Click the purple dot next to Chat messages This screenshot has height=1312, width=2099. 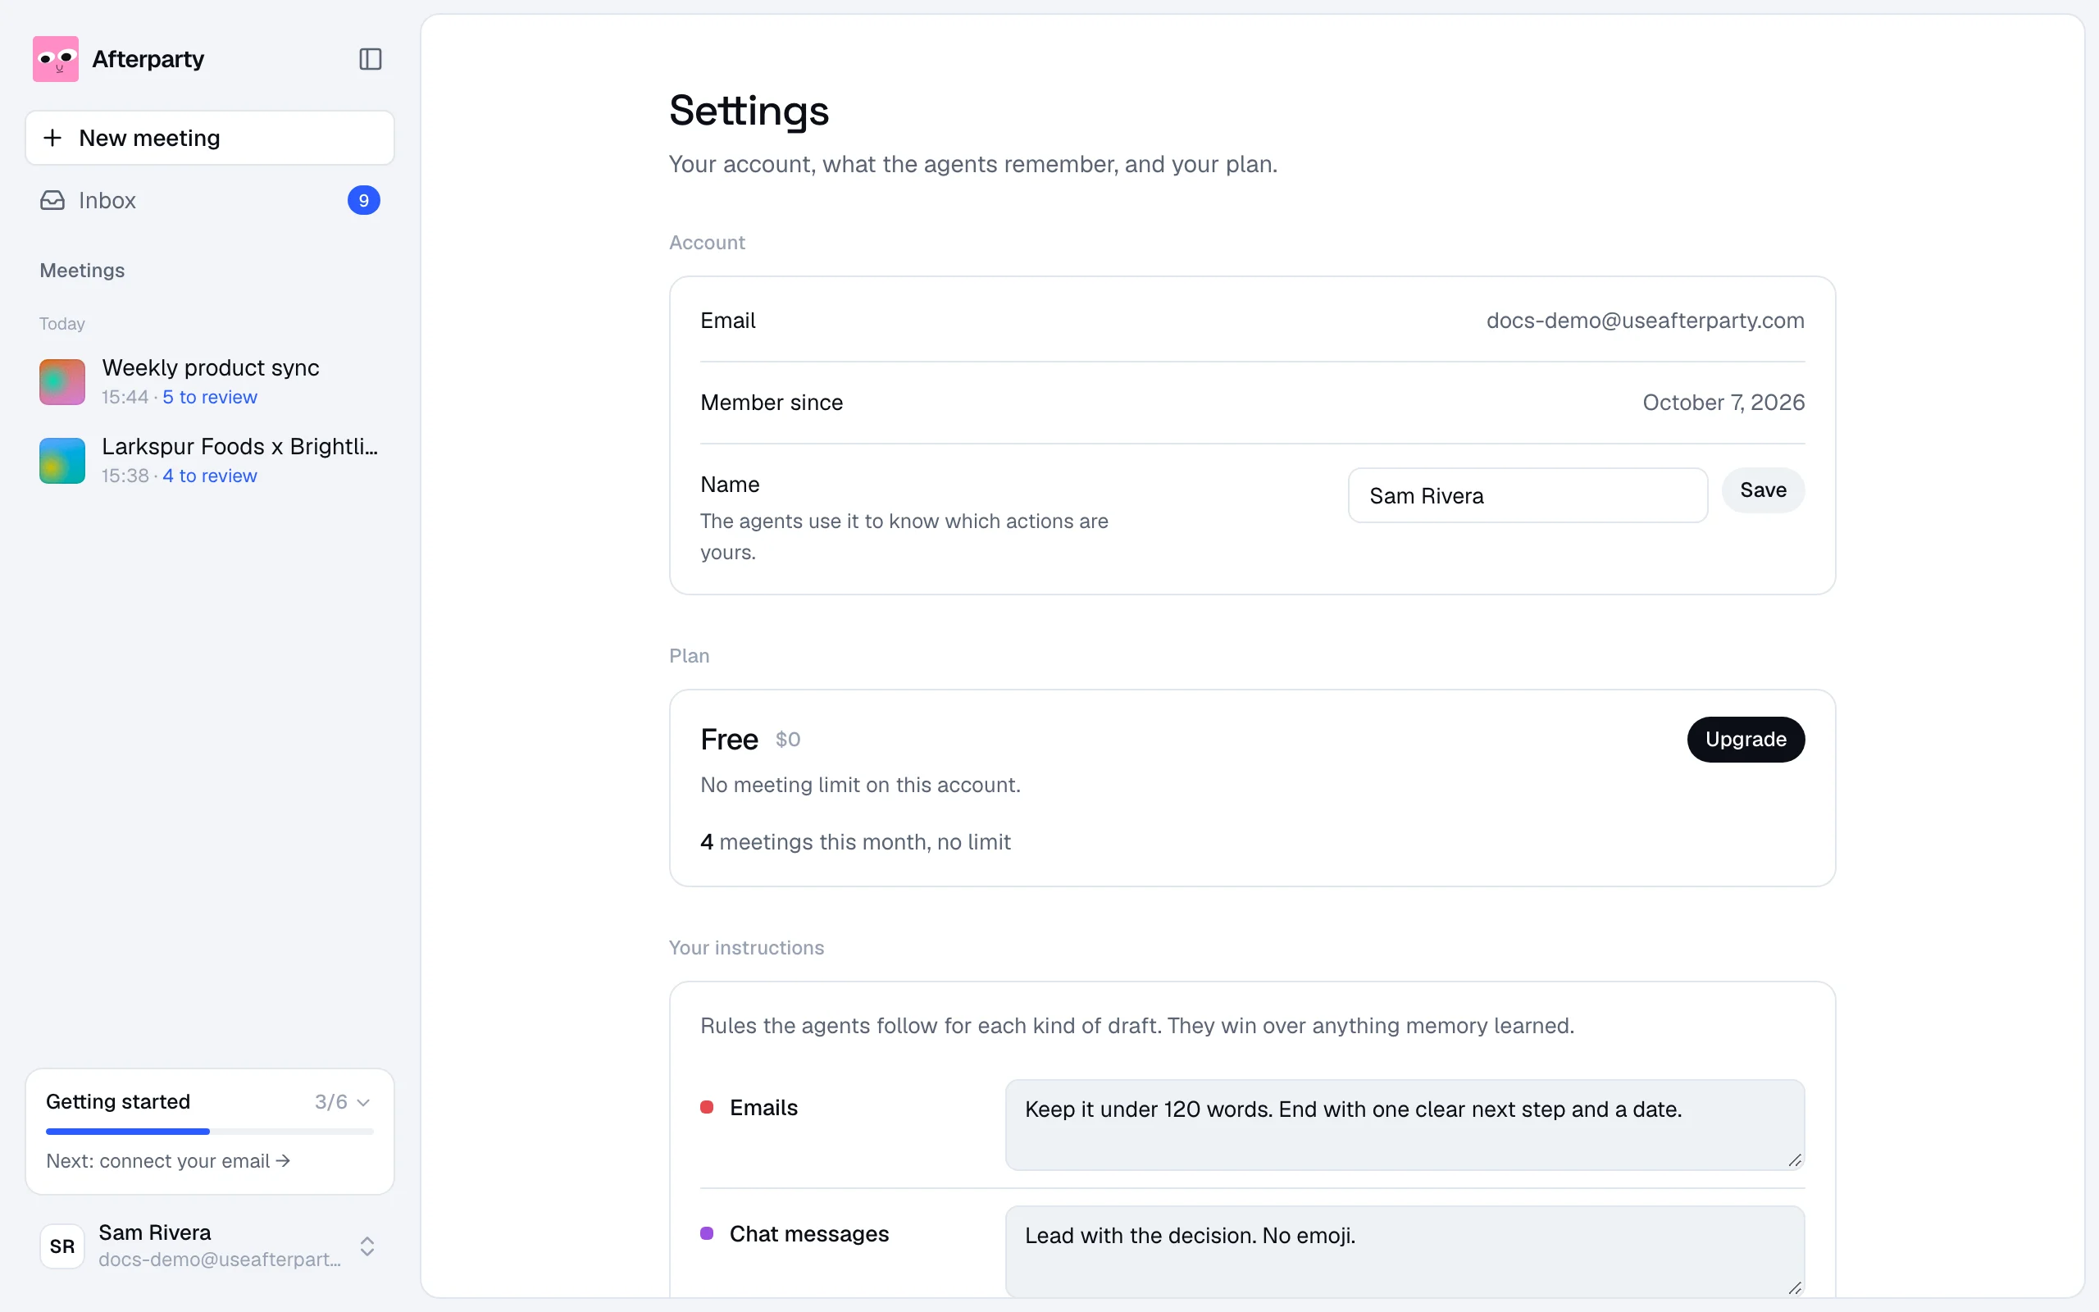(707, 1233)
